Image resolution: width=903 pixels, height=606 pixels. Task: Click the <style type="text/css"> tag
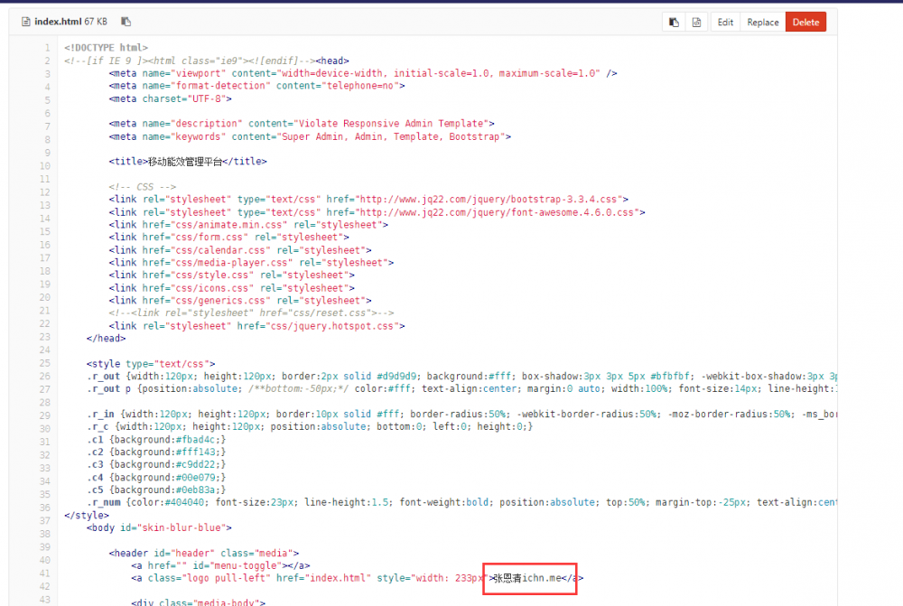[151, 364]
